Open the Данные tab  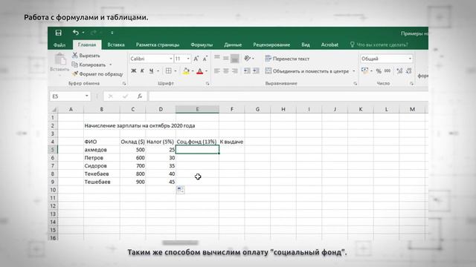point(233,44)
